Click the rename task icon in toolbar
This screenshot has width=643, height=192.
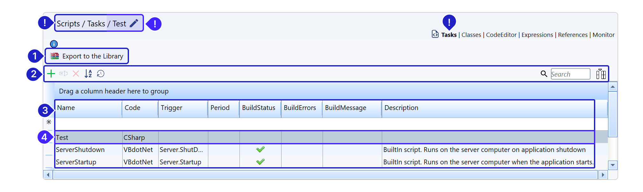coord(63,74)
